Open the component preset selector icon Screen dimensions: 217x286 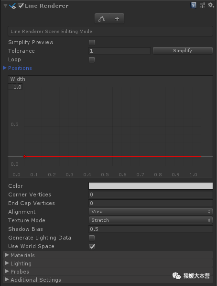203,5
